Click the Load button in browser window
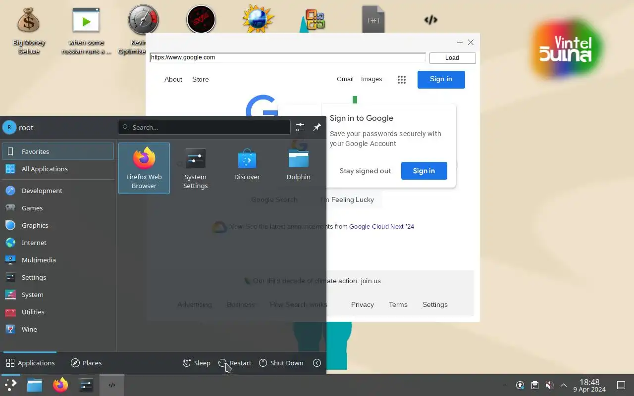 452,58
